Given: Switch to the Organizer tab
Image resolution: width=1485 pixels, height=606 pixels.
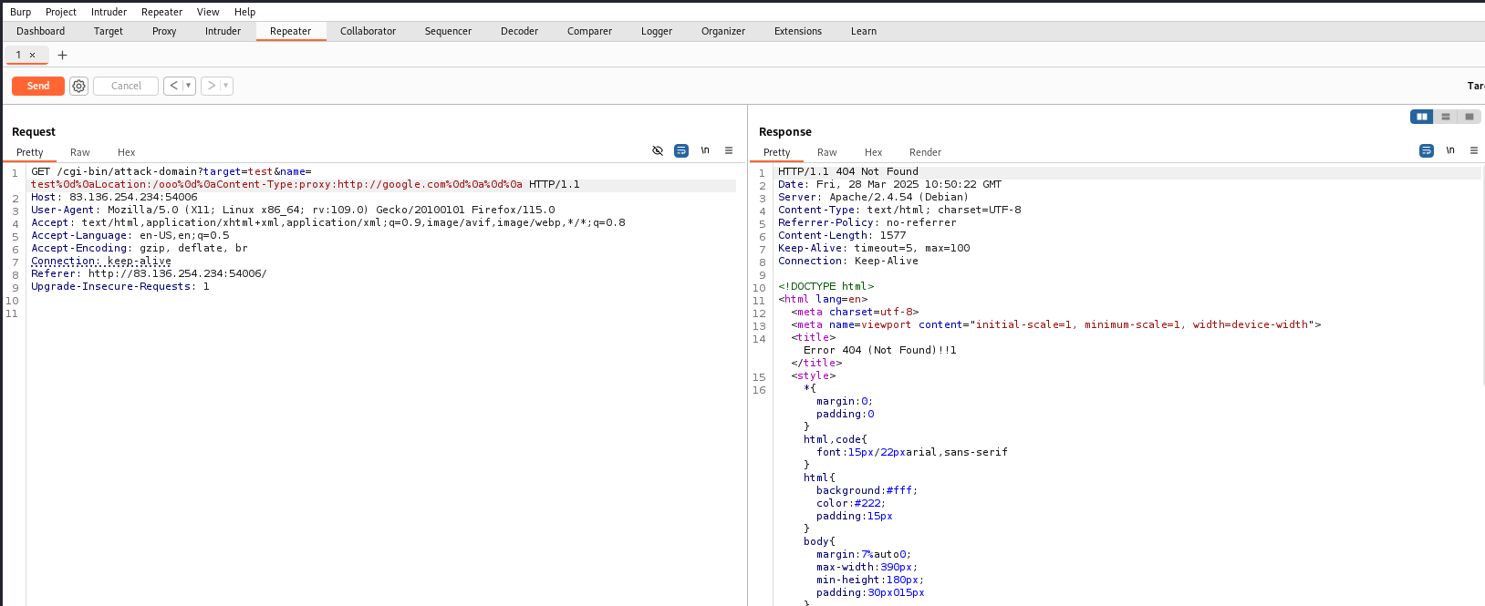Looking at the screenshot, I should (723, 31).
